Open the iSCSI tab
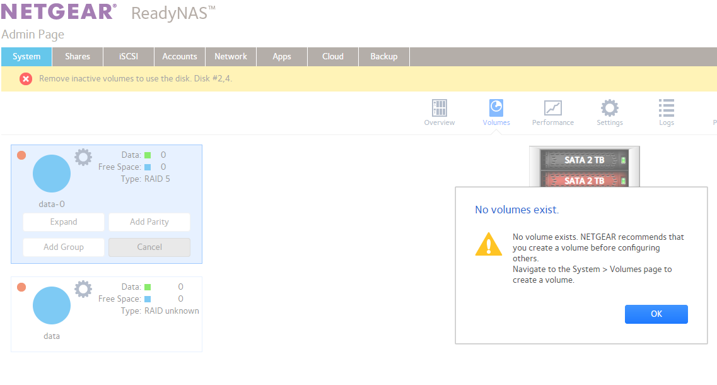This screenshot has height=385, width=717. coord(128,56)
